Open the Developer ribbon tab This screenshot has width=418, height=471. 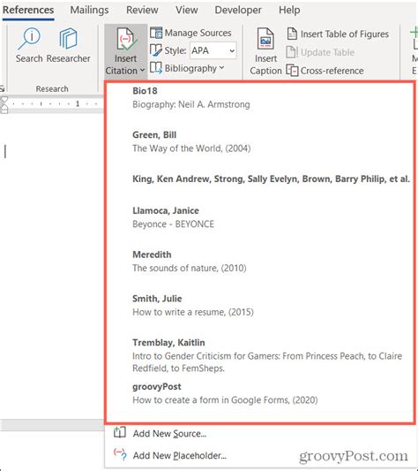[x=238, y=10]
